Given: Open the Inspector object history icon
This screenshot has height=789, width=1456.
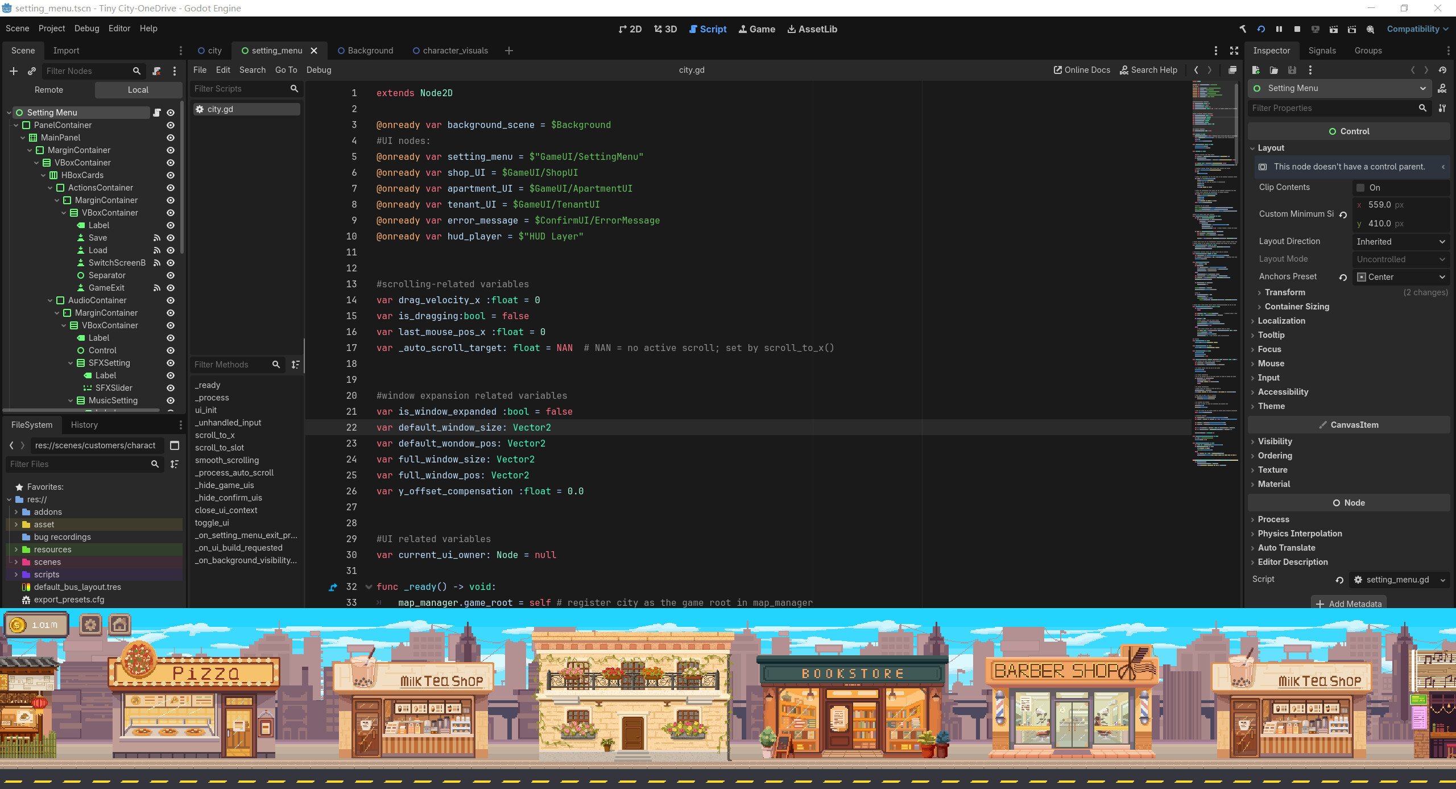Looking at the screenshot, I should 1442,70.
